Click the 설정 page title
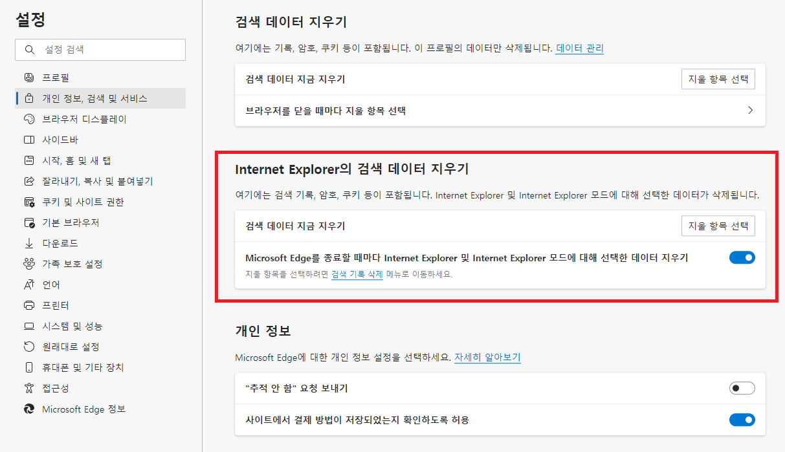This screenshot has width=785, height=452. point(30,19)
